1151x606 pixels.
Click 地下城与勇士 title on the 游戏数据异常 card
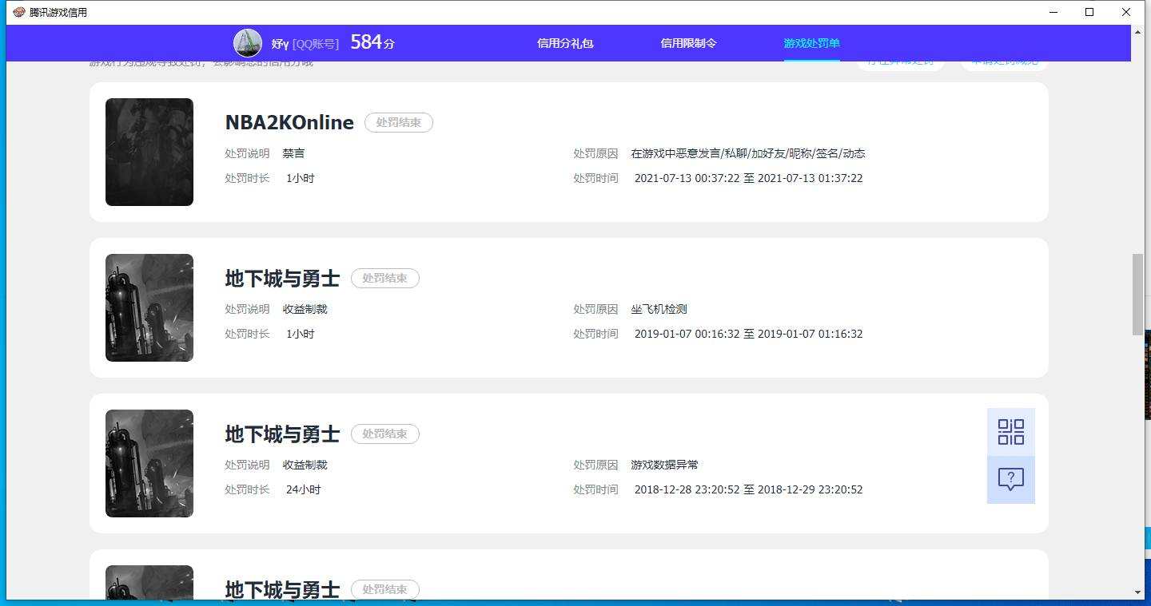[x=282, y=434]
